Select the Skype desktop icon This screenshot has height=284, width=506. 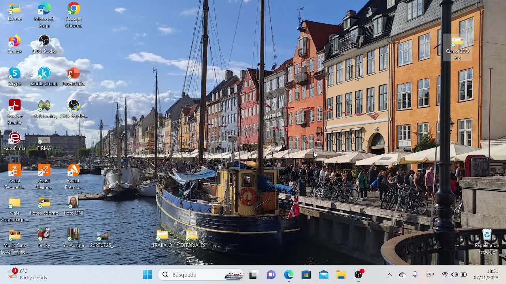[x=15, y=74]
